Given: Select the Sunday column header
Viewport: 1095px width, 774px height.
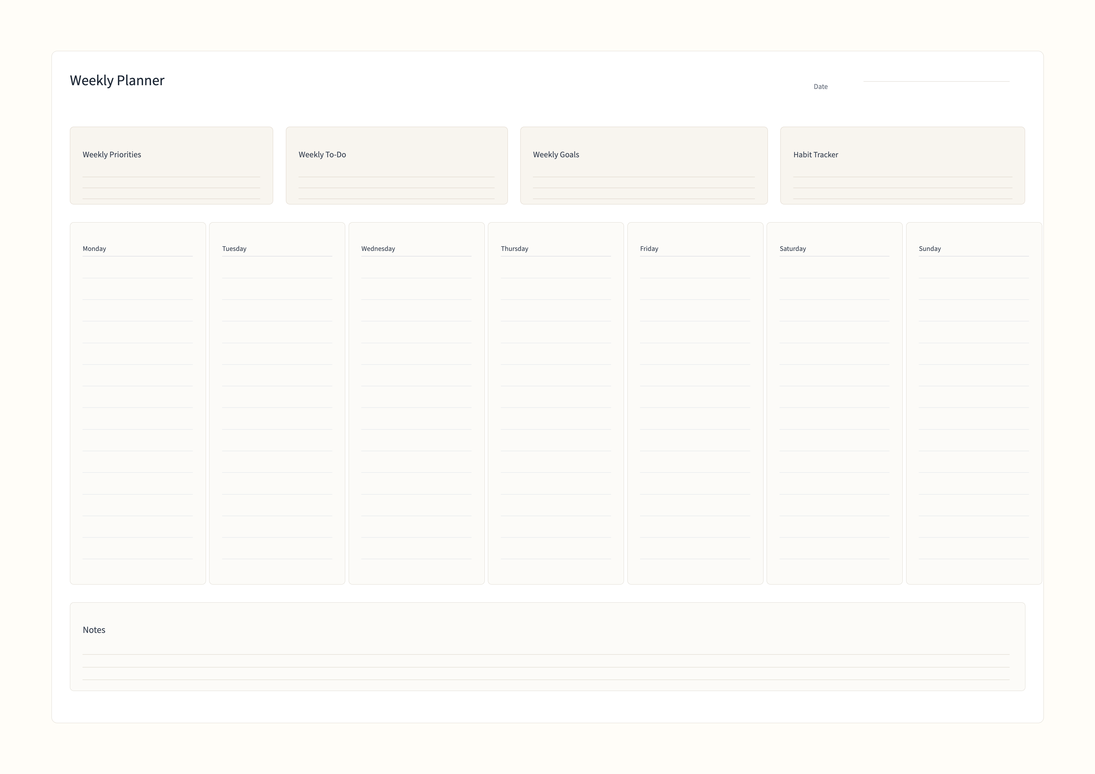Looking at the screenshot, I should pos(930,248).
